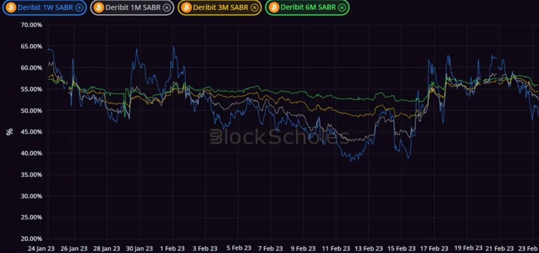Remove the Deribit 6M SABR series
This screenshot has width=539, height=253.
(x=342, y=8)
